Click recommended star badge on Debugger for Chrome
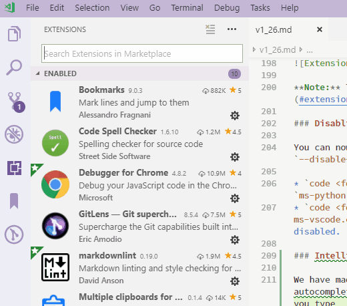This screenshot has width=347, height=306. pos(35,168)
